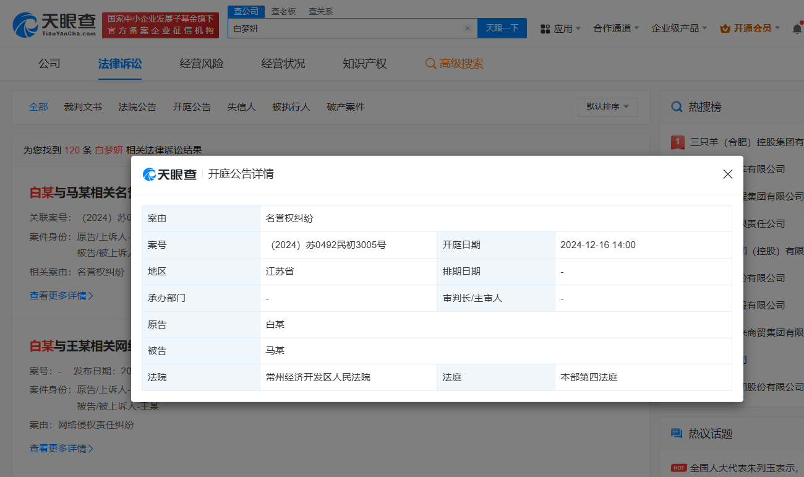
Task: Select the 失信人 filter
Action: [241, 107]
